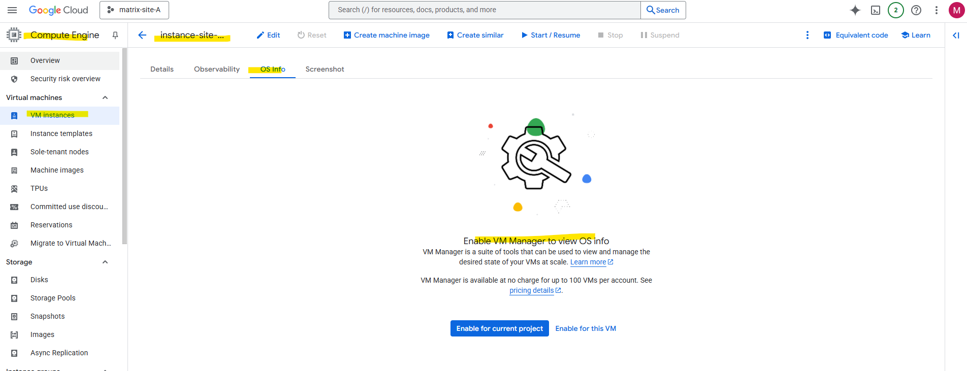This screenshot has height=371, width=967.
Task: Go back with the left arrow
Action: point(142,35)
